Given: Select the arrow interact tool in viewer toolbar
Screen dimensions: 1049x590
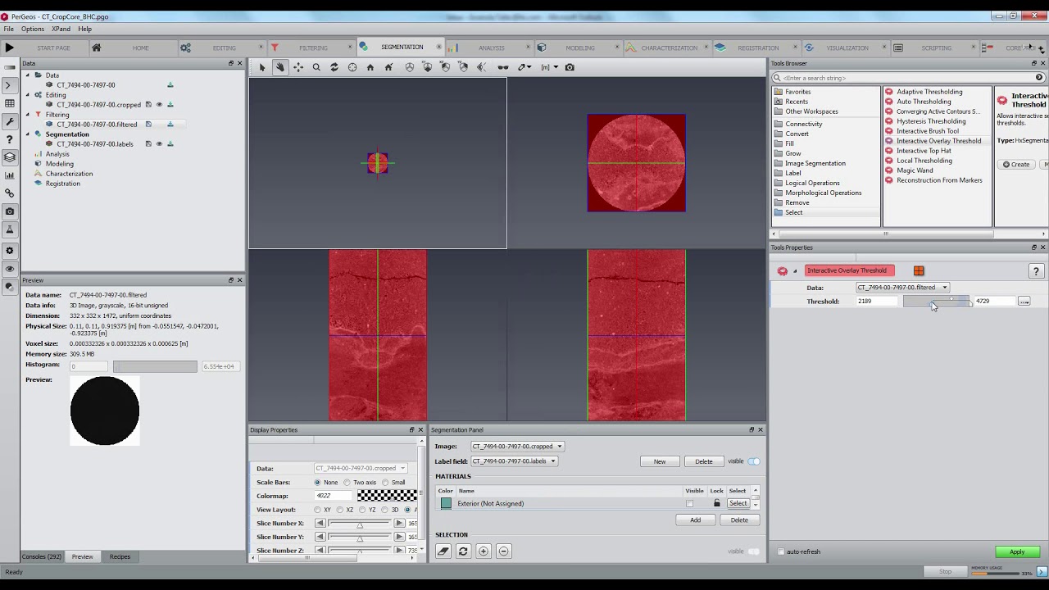Looking at the screenshot, I should click(x=262, y=67).
